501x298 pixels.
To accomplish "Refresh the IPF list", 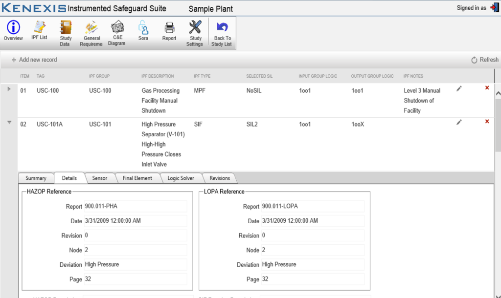I will click(x=484, y=60).
